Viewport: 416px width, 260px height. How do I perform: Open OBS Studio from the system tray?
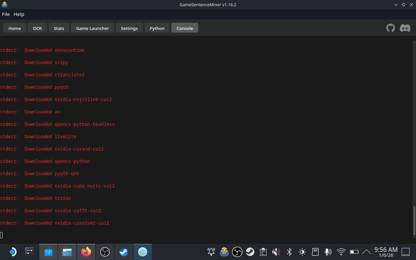coord(237,252)
